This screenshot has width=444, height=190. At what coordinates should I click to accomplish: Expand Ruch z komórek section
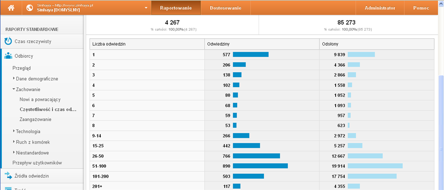[14, 142]
